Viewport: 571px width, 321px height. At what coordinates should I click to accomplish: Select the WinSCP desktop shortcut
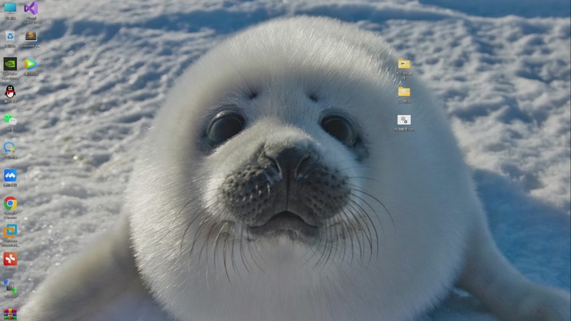click(x=10, y=287)
